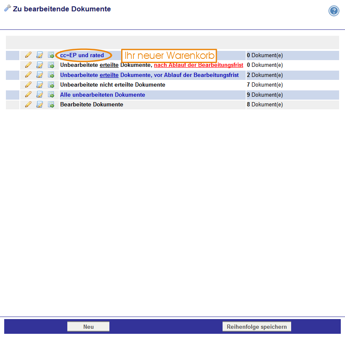Click pencil icon for Alle unbearbeiteten Dokumente
This screenshot has width=345, height=338.
[x=28, y=94]
